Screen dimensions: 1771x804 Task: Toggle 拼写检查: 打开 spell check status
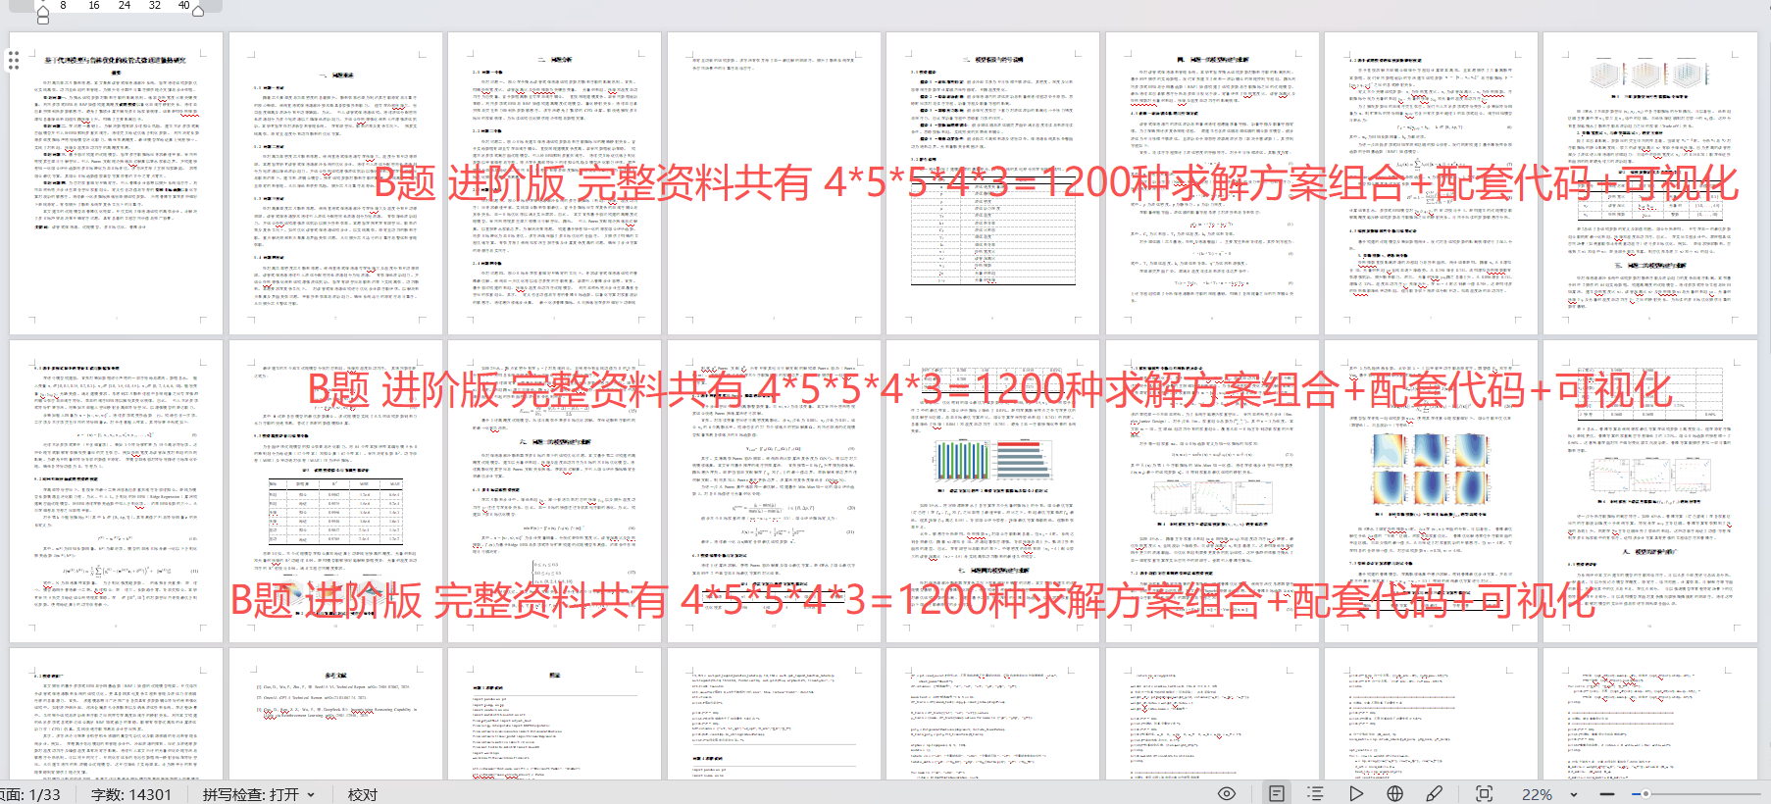tap(250, 794)
